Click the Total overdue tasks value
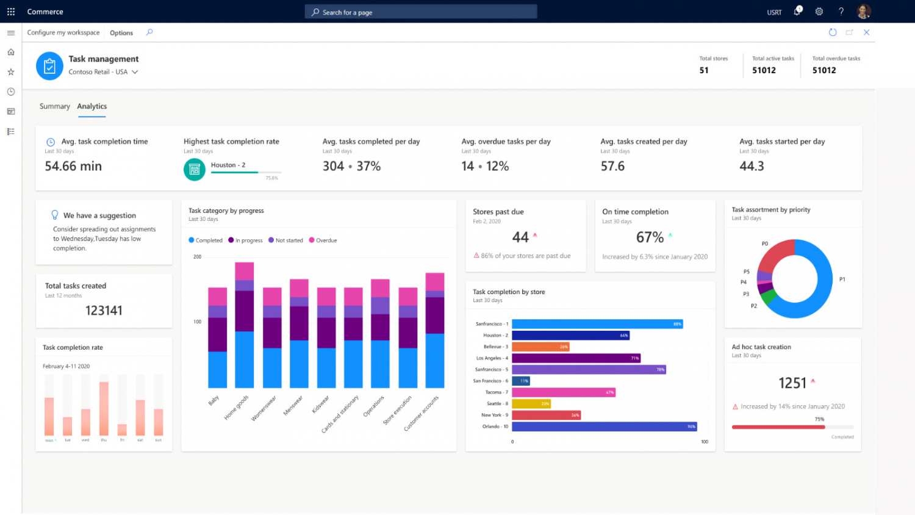915x515 pixels. click(824, 70)
